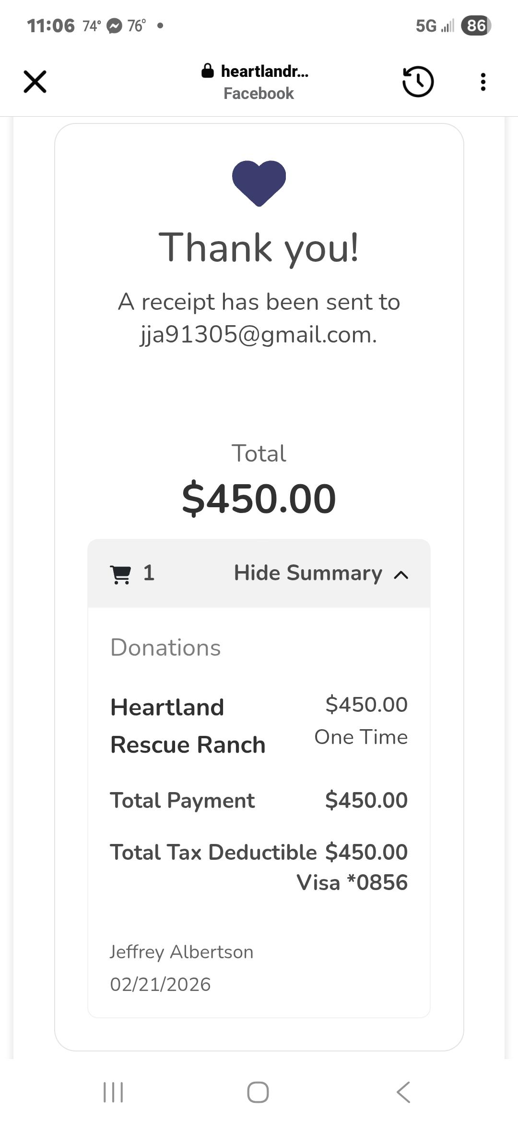Image resolution: width=518 pixels, height=1124 pixels.
Task: Close the in-app browser with X
Action: click(35, 82)
